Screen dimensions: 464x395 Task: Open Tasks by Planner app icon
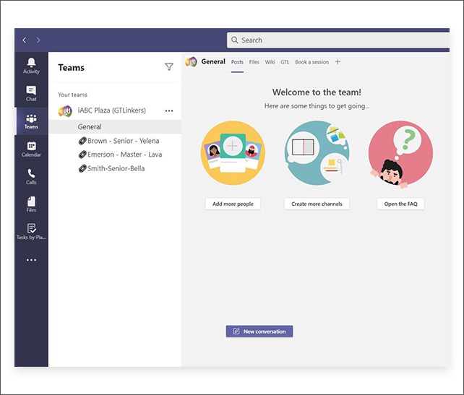point(31,231)
